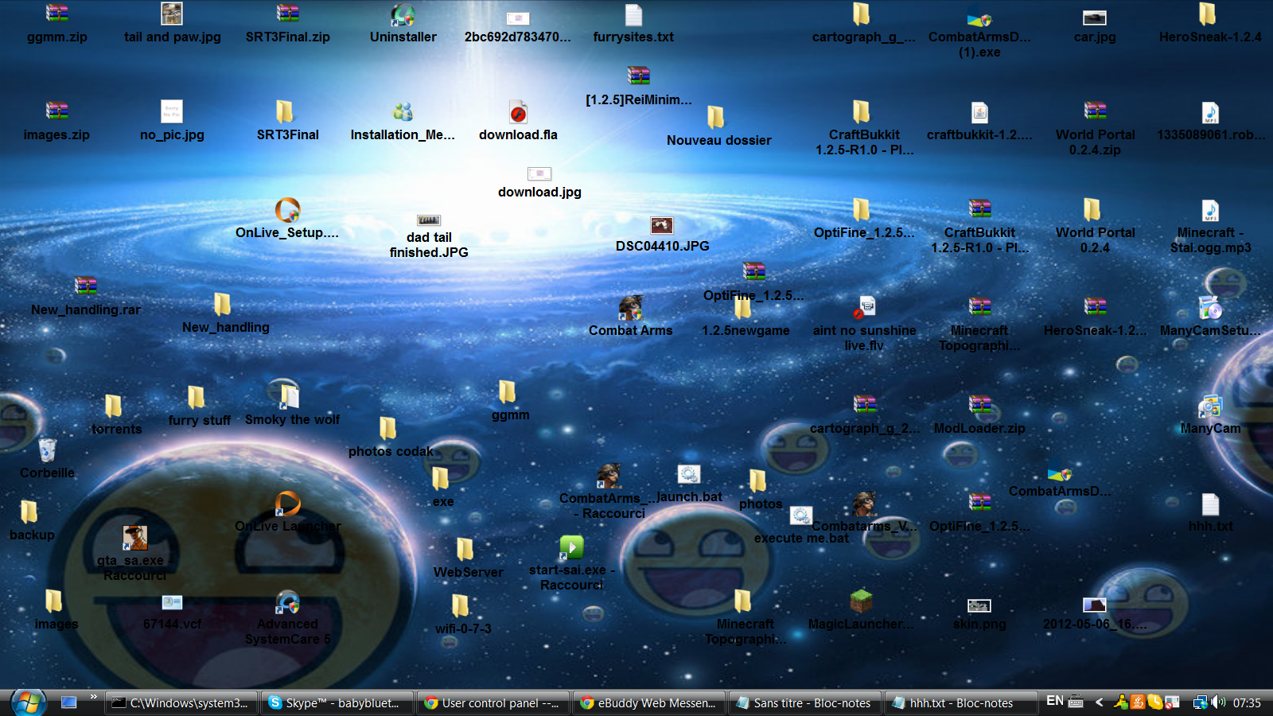Launch the Uninstaller shortcut

tap(403, 14)
